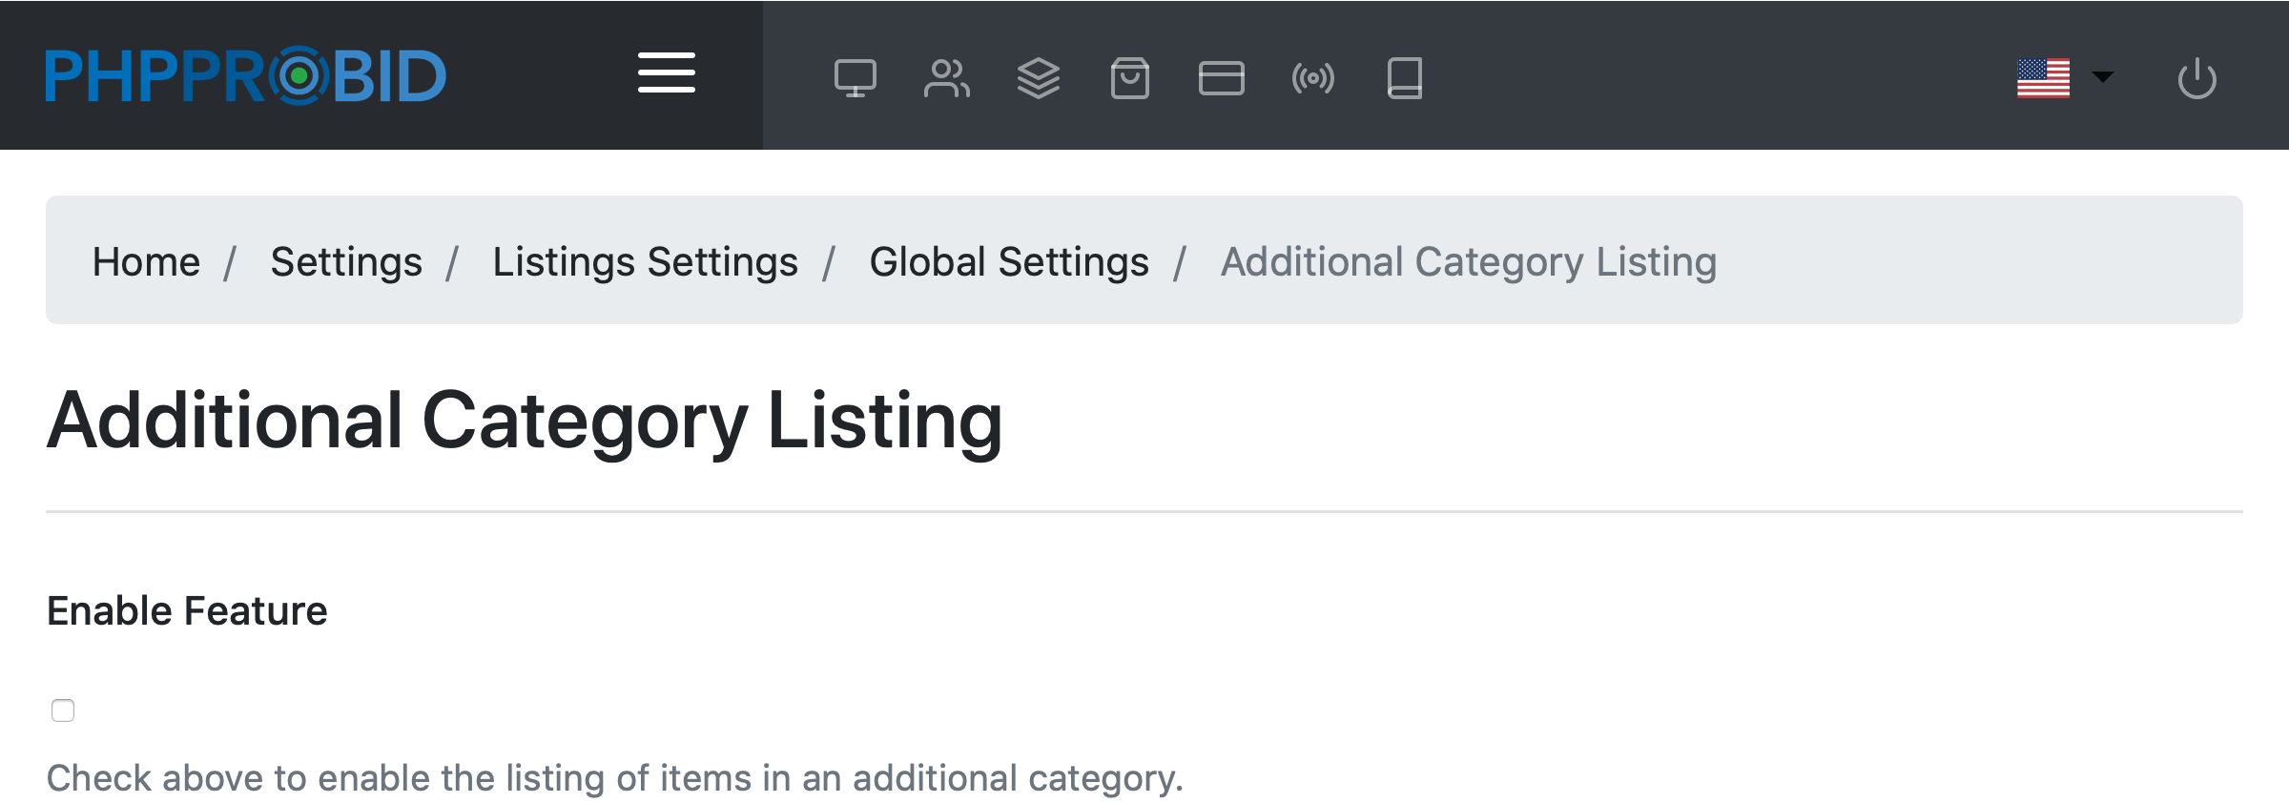
Task: Expand the language dropdown arrow
Action: point(2103,77)
